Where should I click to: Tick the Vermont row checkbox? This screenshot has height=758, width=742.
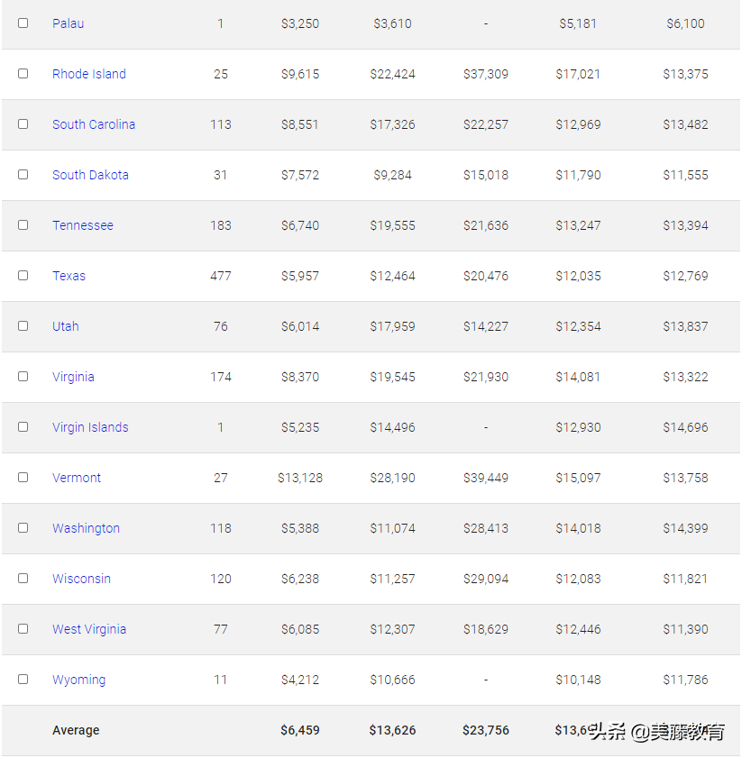(x=23, y=478)
